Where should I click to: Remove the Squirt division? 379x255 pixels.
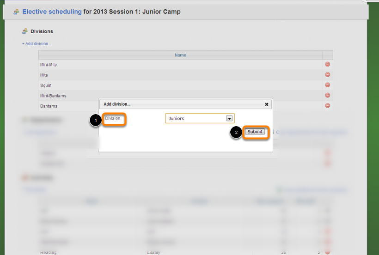point(328,85)
